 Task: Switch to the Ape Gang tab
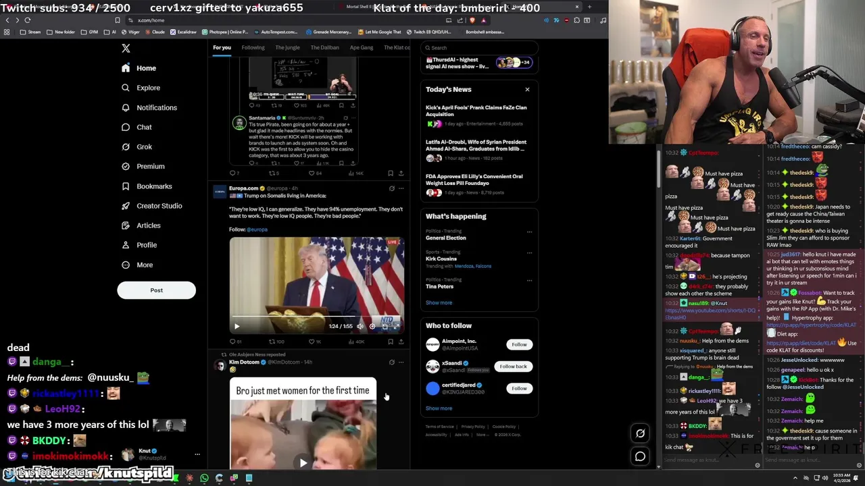(x=362, y=47)
